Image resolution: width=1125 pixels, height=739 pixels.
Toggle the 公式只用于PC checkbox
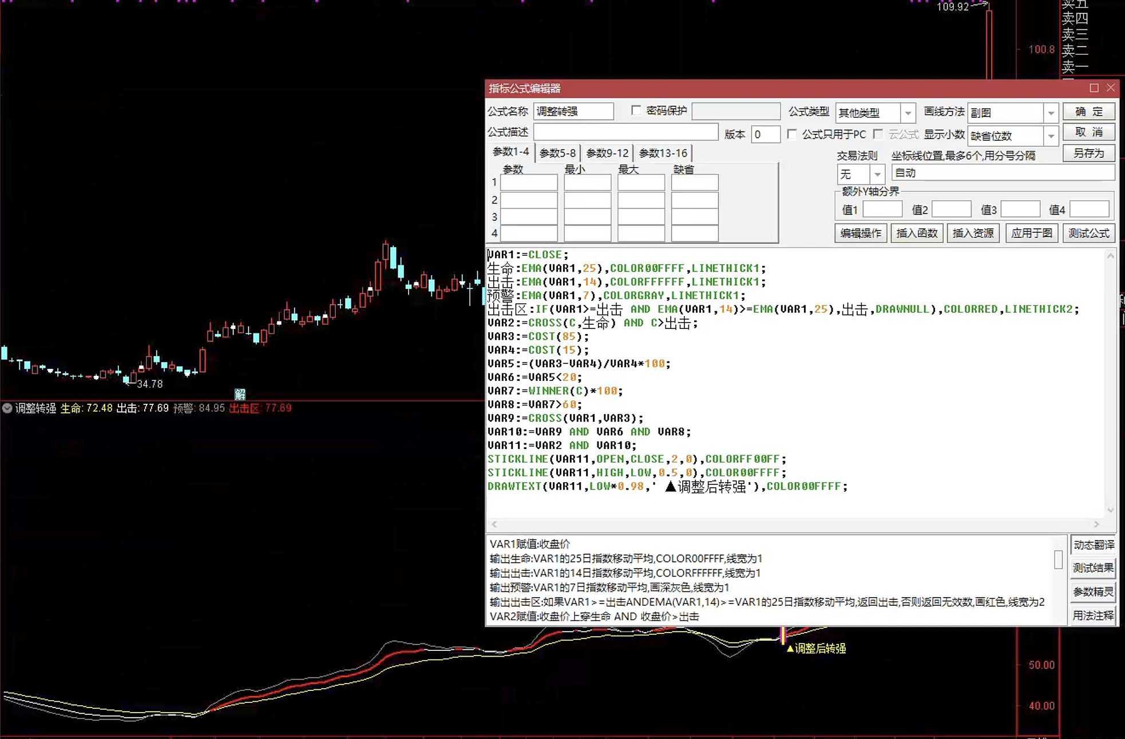792,134
